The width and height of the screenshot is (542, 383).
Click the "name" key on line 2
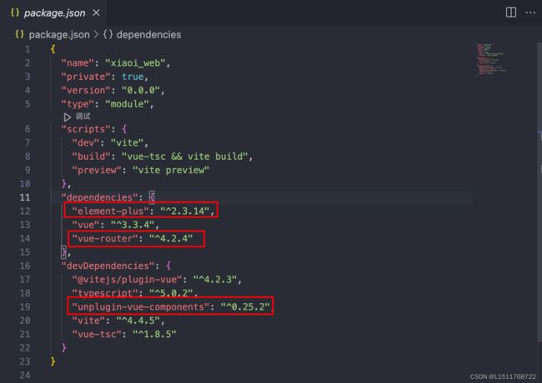pyautogui.click(x=78, y=63)
